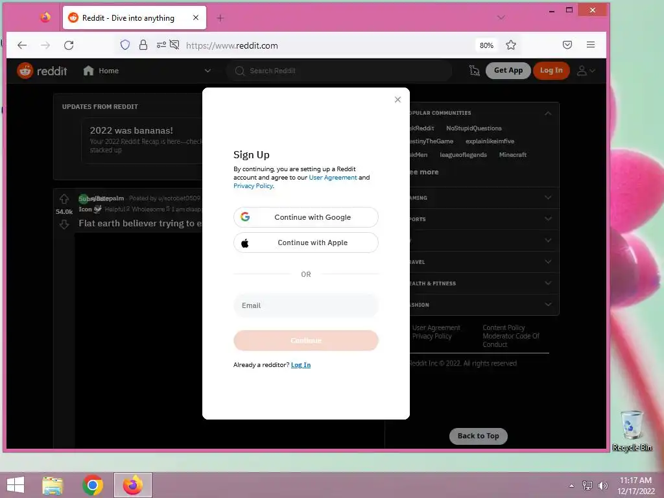
Task: Open a new browser tab
Action: (220, 18)
